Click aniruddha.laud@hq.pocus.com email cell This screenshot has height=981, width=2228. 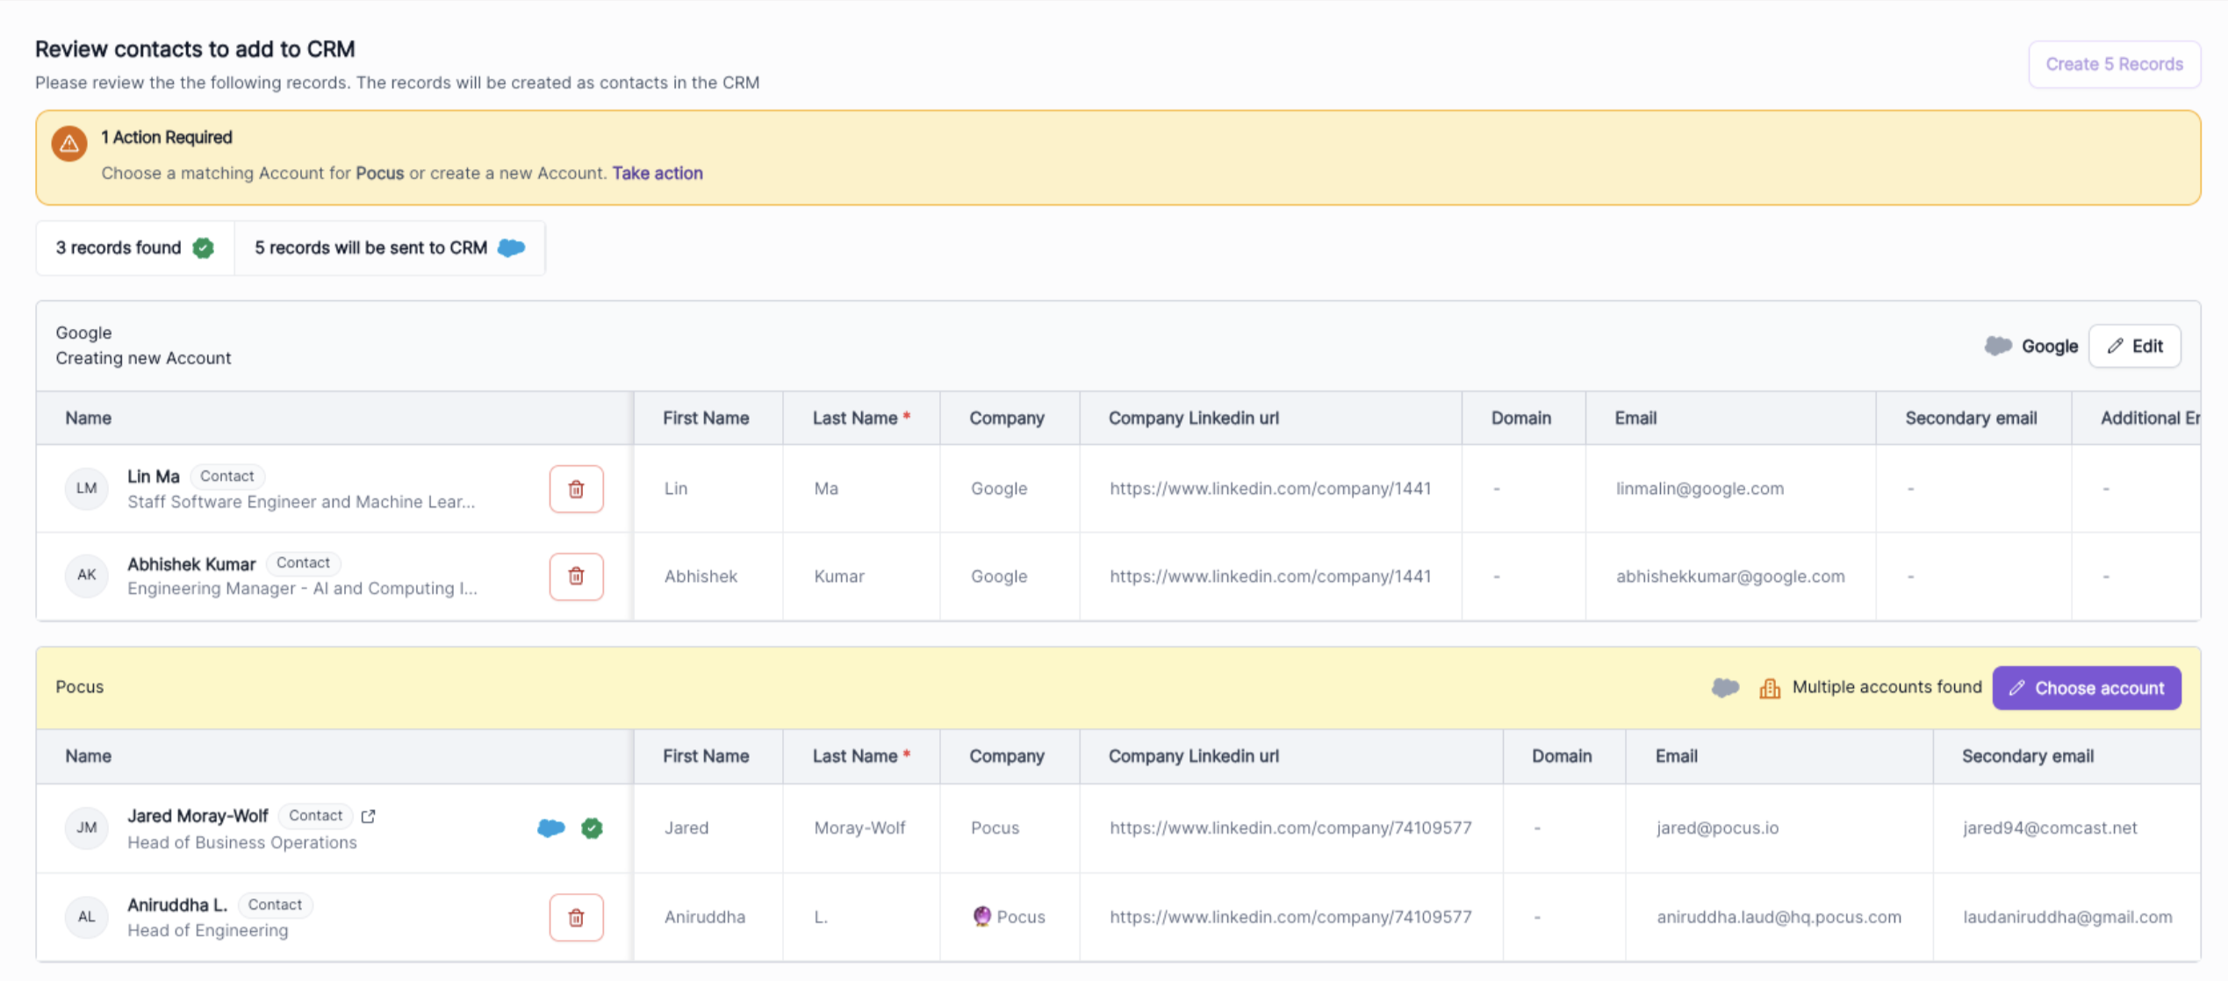1779,917
